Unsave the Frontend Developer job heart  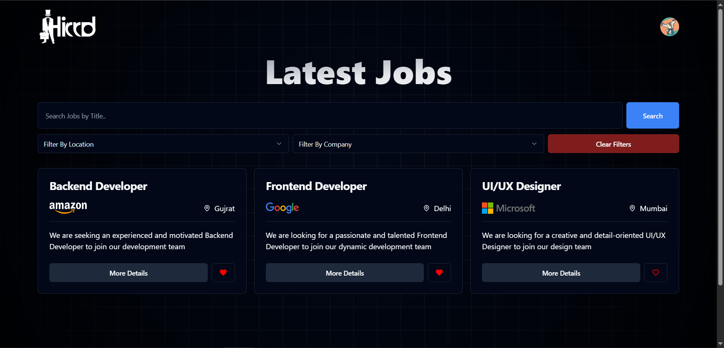(439, 273)
